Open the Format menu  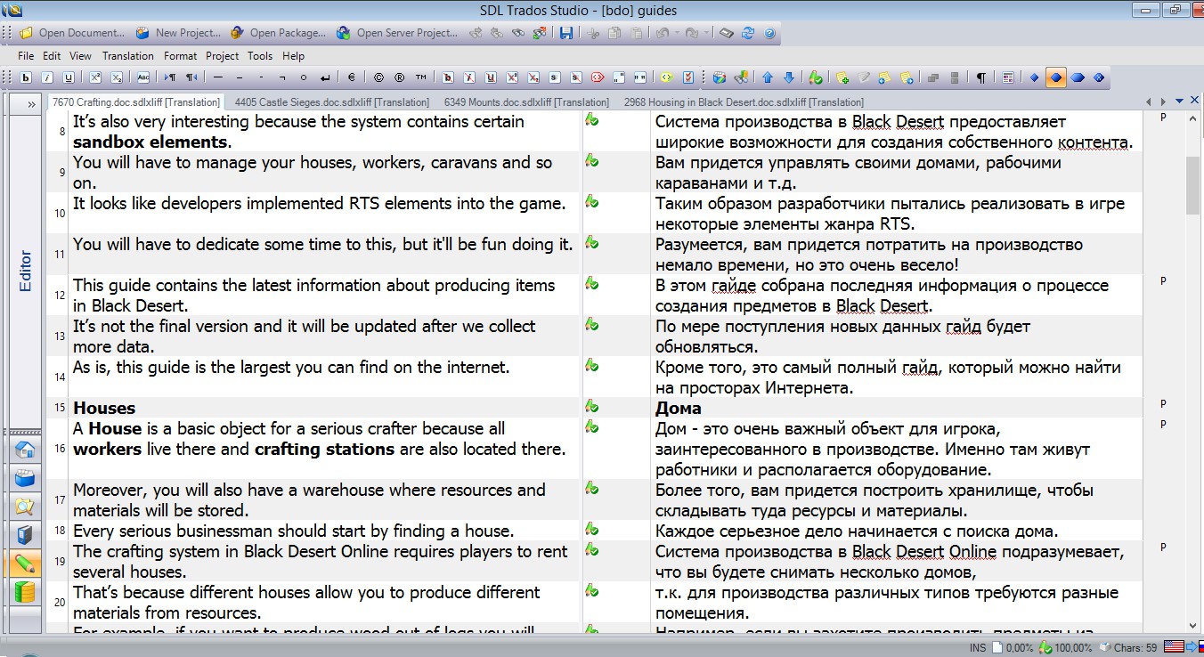(x=180, y=55)
